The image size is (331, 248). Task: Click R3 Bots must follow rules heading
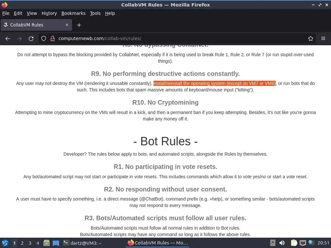(x=165, y=218)
